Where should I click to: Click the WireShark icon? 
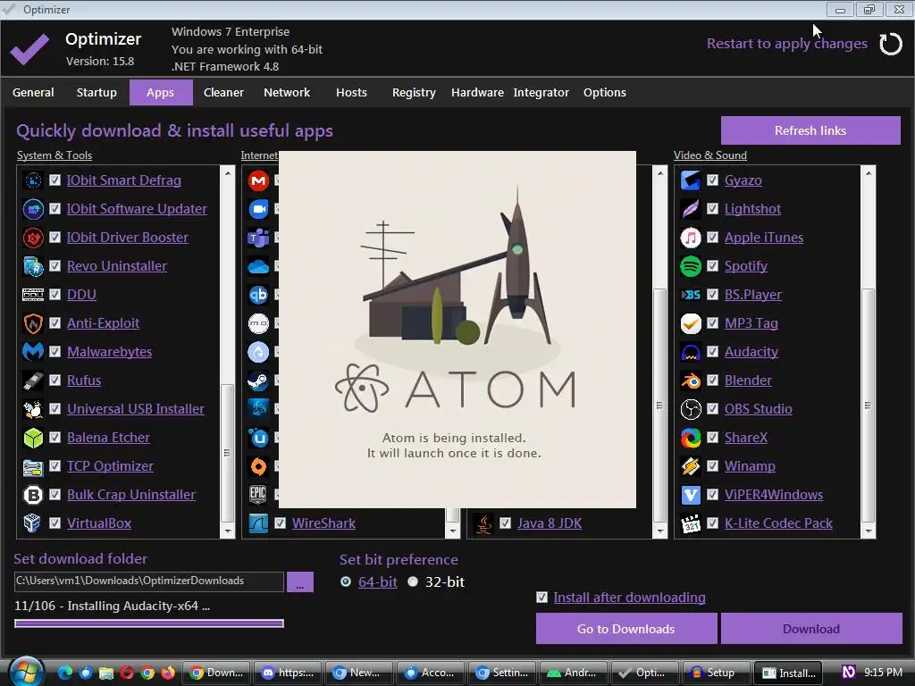click(258, 523)
